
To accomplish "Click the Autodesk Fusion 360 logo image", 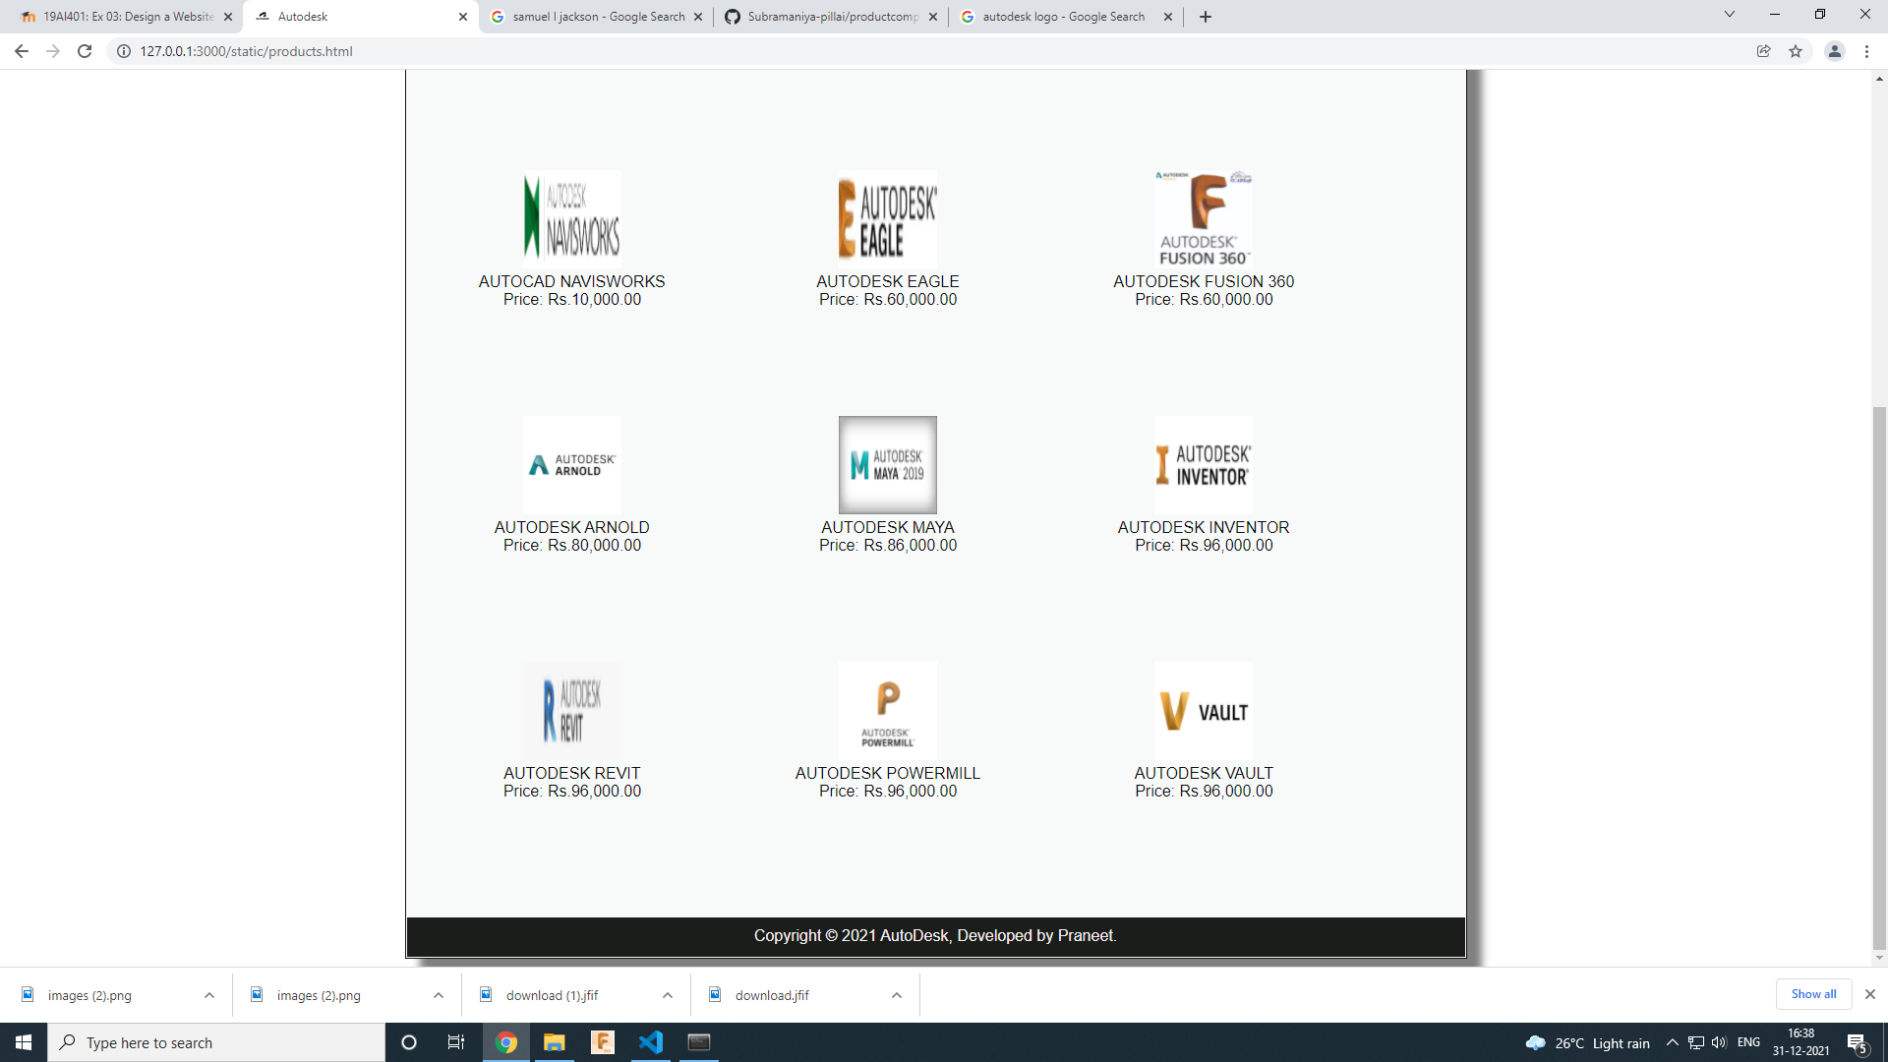I will 1203,218.
